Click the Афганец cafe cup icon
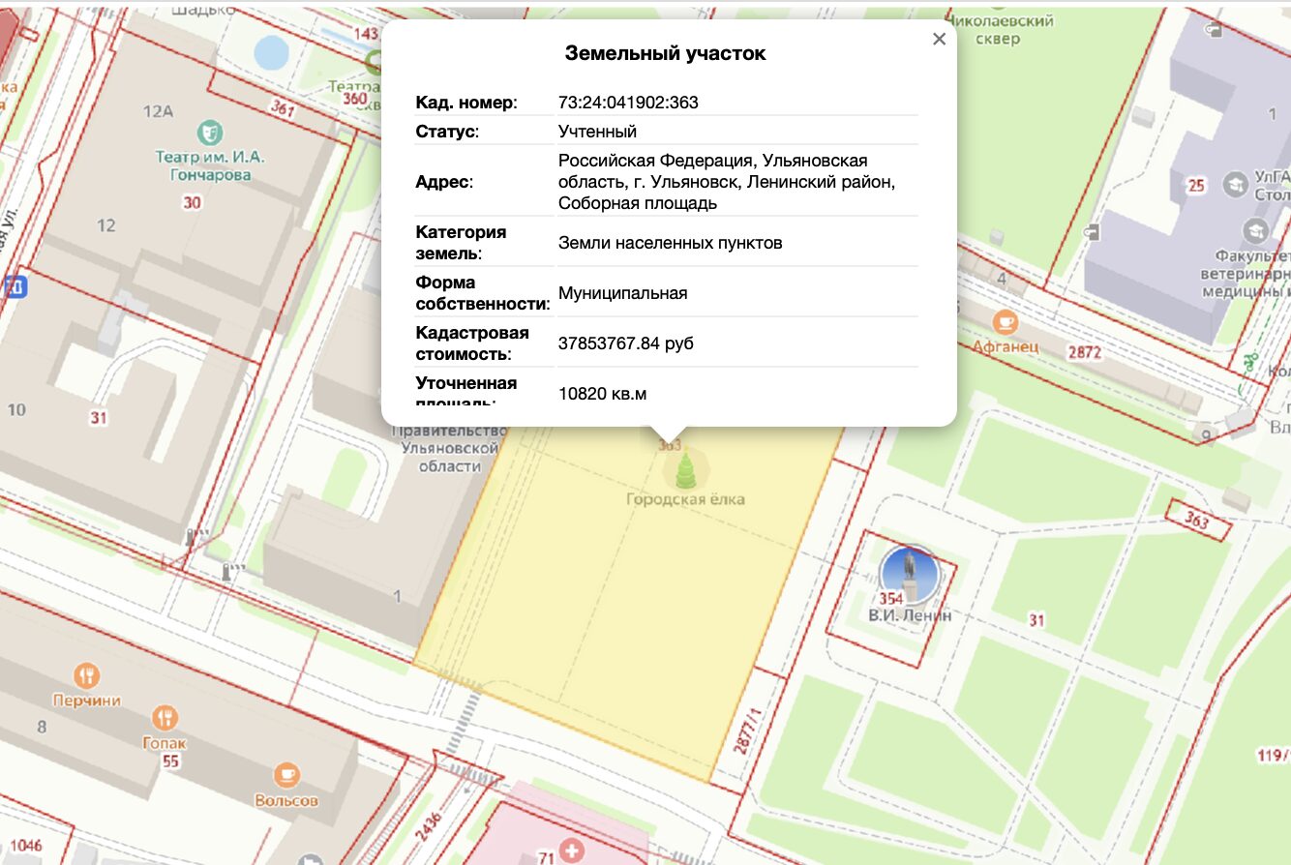This screenshot has width=1291, height=865. [1006, 321]
